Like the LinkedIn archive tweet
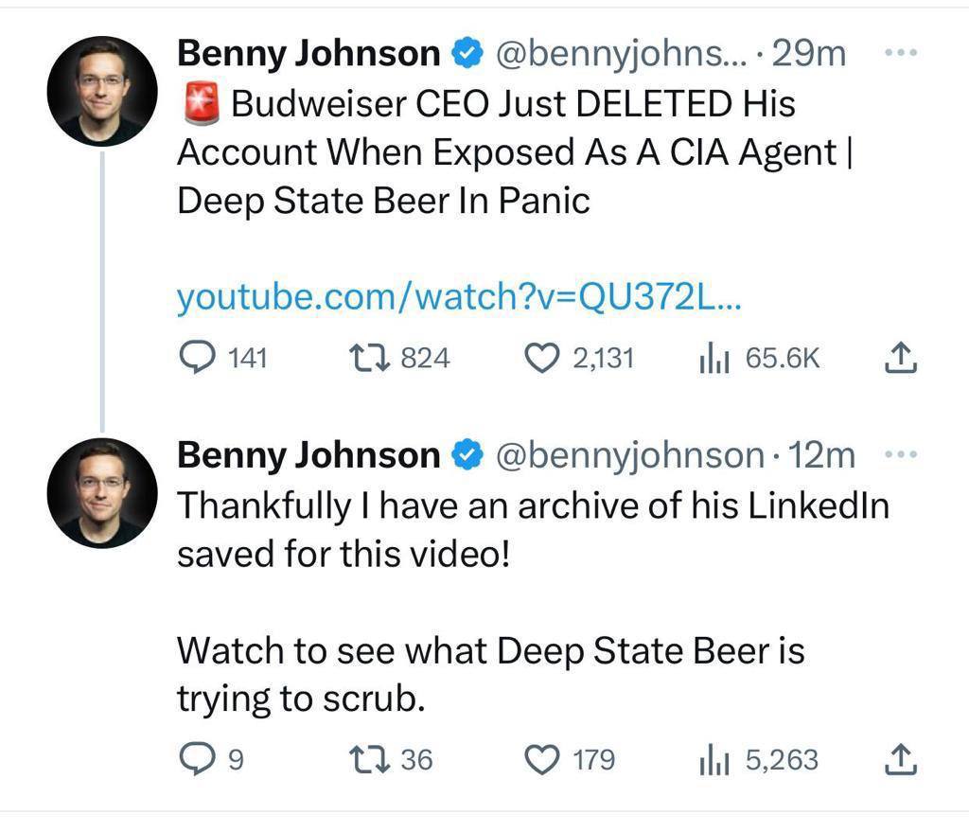The height and width of the screenshot is (832, 969). click(543, 759)
